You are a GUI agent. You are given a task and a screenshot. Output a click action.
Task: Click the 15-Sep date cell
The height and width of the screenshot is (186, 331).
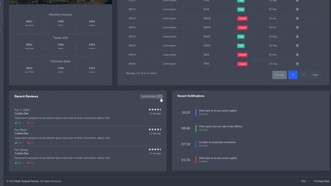(273, 9)
